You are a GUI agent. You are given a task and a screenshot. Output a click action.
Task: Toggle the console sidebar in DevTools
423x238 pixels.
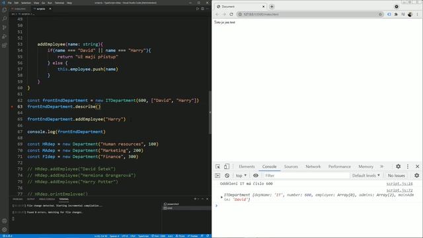(217, 176)
